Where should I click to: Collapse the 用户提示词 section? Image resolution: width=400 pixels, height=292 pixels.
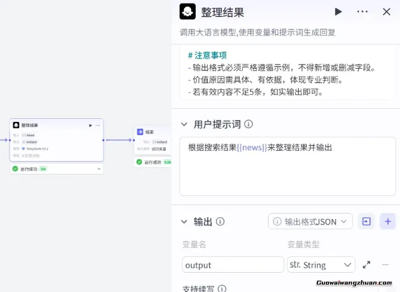click(184, 124)
